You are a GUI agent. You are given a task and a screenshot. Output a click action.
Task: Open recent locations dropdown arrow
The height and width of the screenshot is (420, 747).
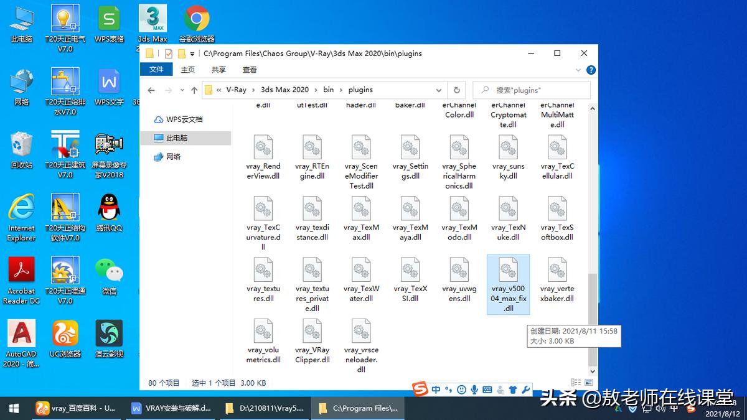(182, 90)
